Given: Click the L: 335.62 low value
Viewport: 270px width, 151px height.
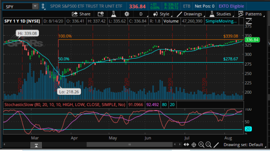Looking at the screenshot, I should (x=117, y=21).
